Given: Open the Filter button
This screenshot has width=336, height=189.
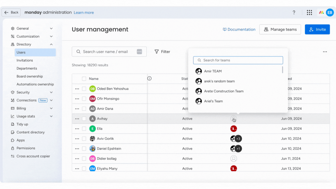Looking at the screenshot, I should pos(162,52).
